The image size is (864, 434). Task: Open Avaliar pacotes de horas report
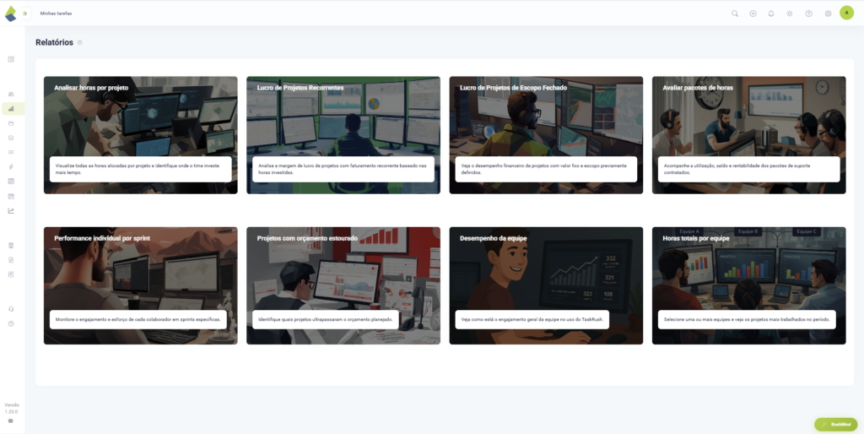click(x=749, y=135)
